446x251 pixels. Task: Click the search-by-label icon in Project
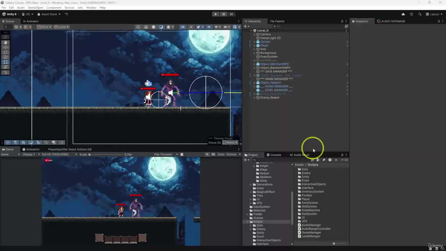(324, 160)
